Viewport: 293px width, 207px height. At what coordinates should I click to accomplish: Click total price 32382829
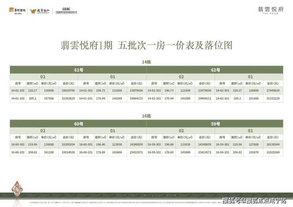pyautogui.click(x=68, y=98)
